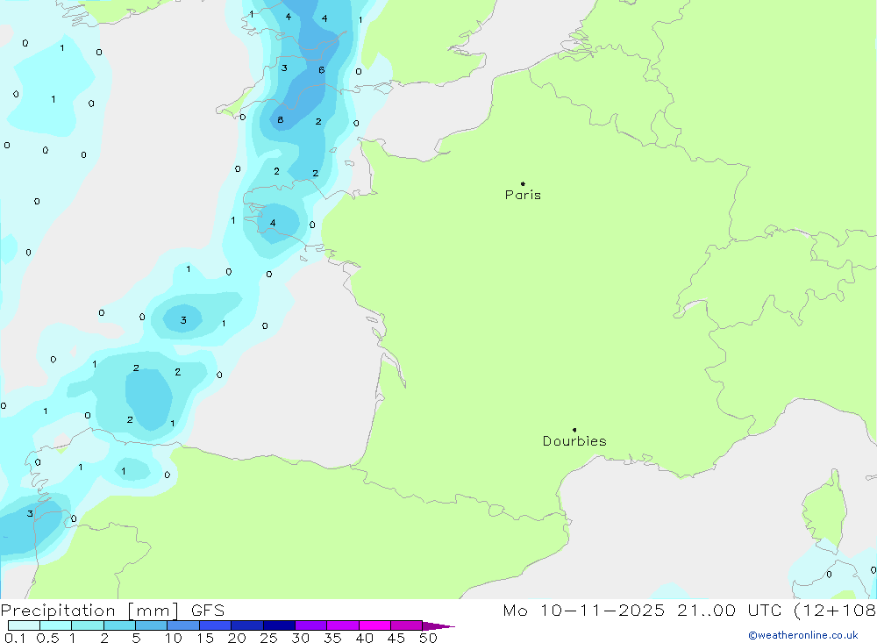This screenshot has width=877, height=643.
Task: Select the 45–50 mm legend color swatch
Action: click(x=407, y=625)
